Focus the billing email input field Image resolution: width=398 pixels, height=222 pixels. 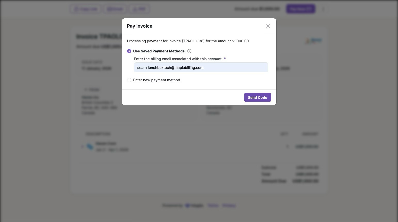click(x=201, y=68)
